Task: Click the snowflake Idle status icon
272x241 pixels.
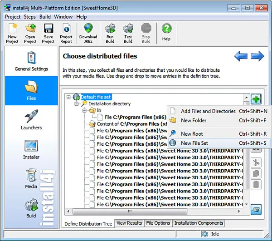Action: [x=205, y=234]
